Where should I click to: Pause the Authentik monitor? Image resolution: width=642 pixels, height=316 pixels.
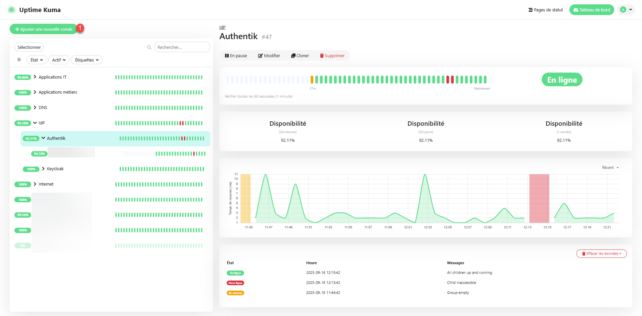[x=236, y=56]
